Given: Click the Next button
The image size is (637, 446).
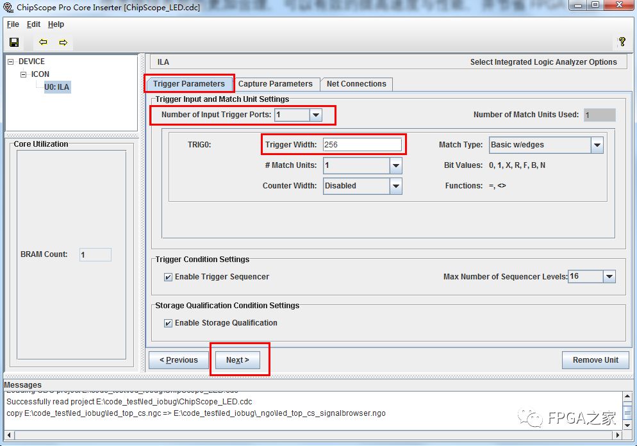Looking at the screenshot, I should point(238,360).
